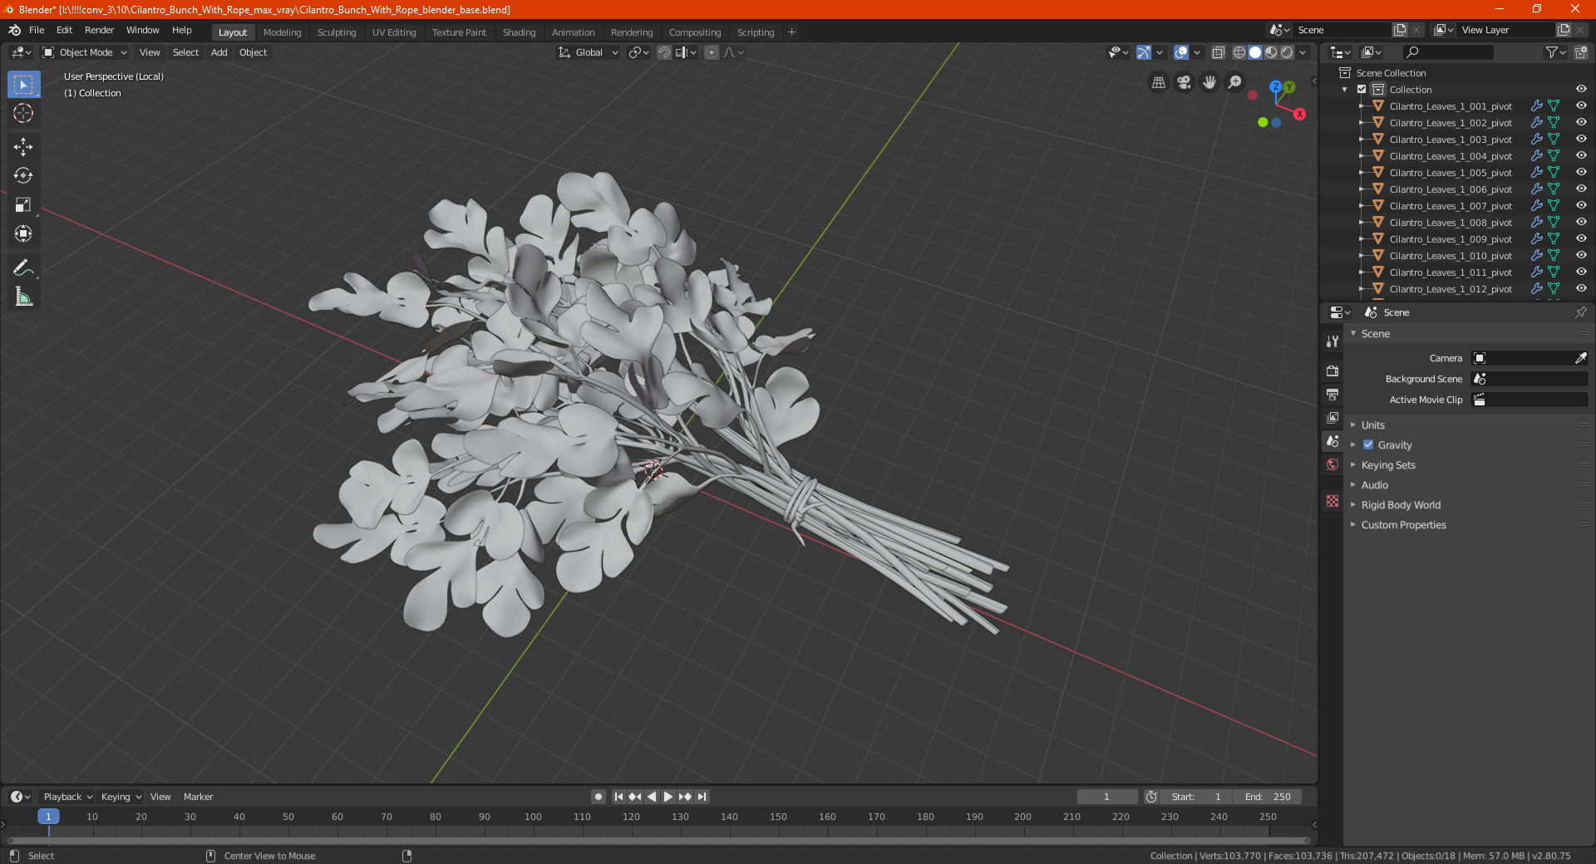Open the Object Mode dropdown
This screenshot has width=1596, height=864.
click(x=85, y=52)
